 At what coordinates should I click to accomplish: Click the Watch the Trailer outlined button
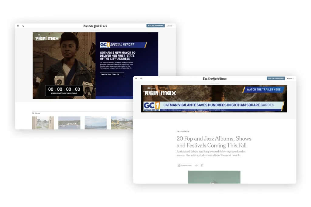[112, 75]
